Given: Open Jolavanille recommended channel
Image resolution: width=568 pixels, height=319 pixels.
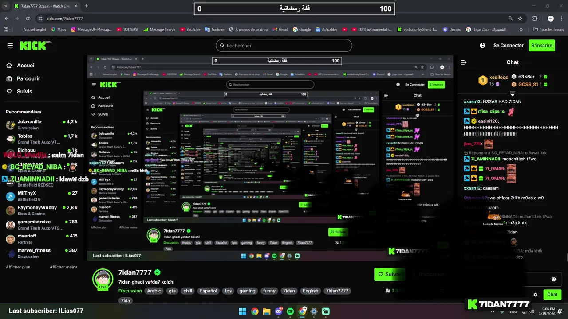Looking at the screenshot, I should coord(42,124).
